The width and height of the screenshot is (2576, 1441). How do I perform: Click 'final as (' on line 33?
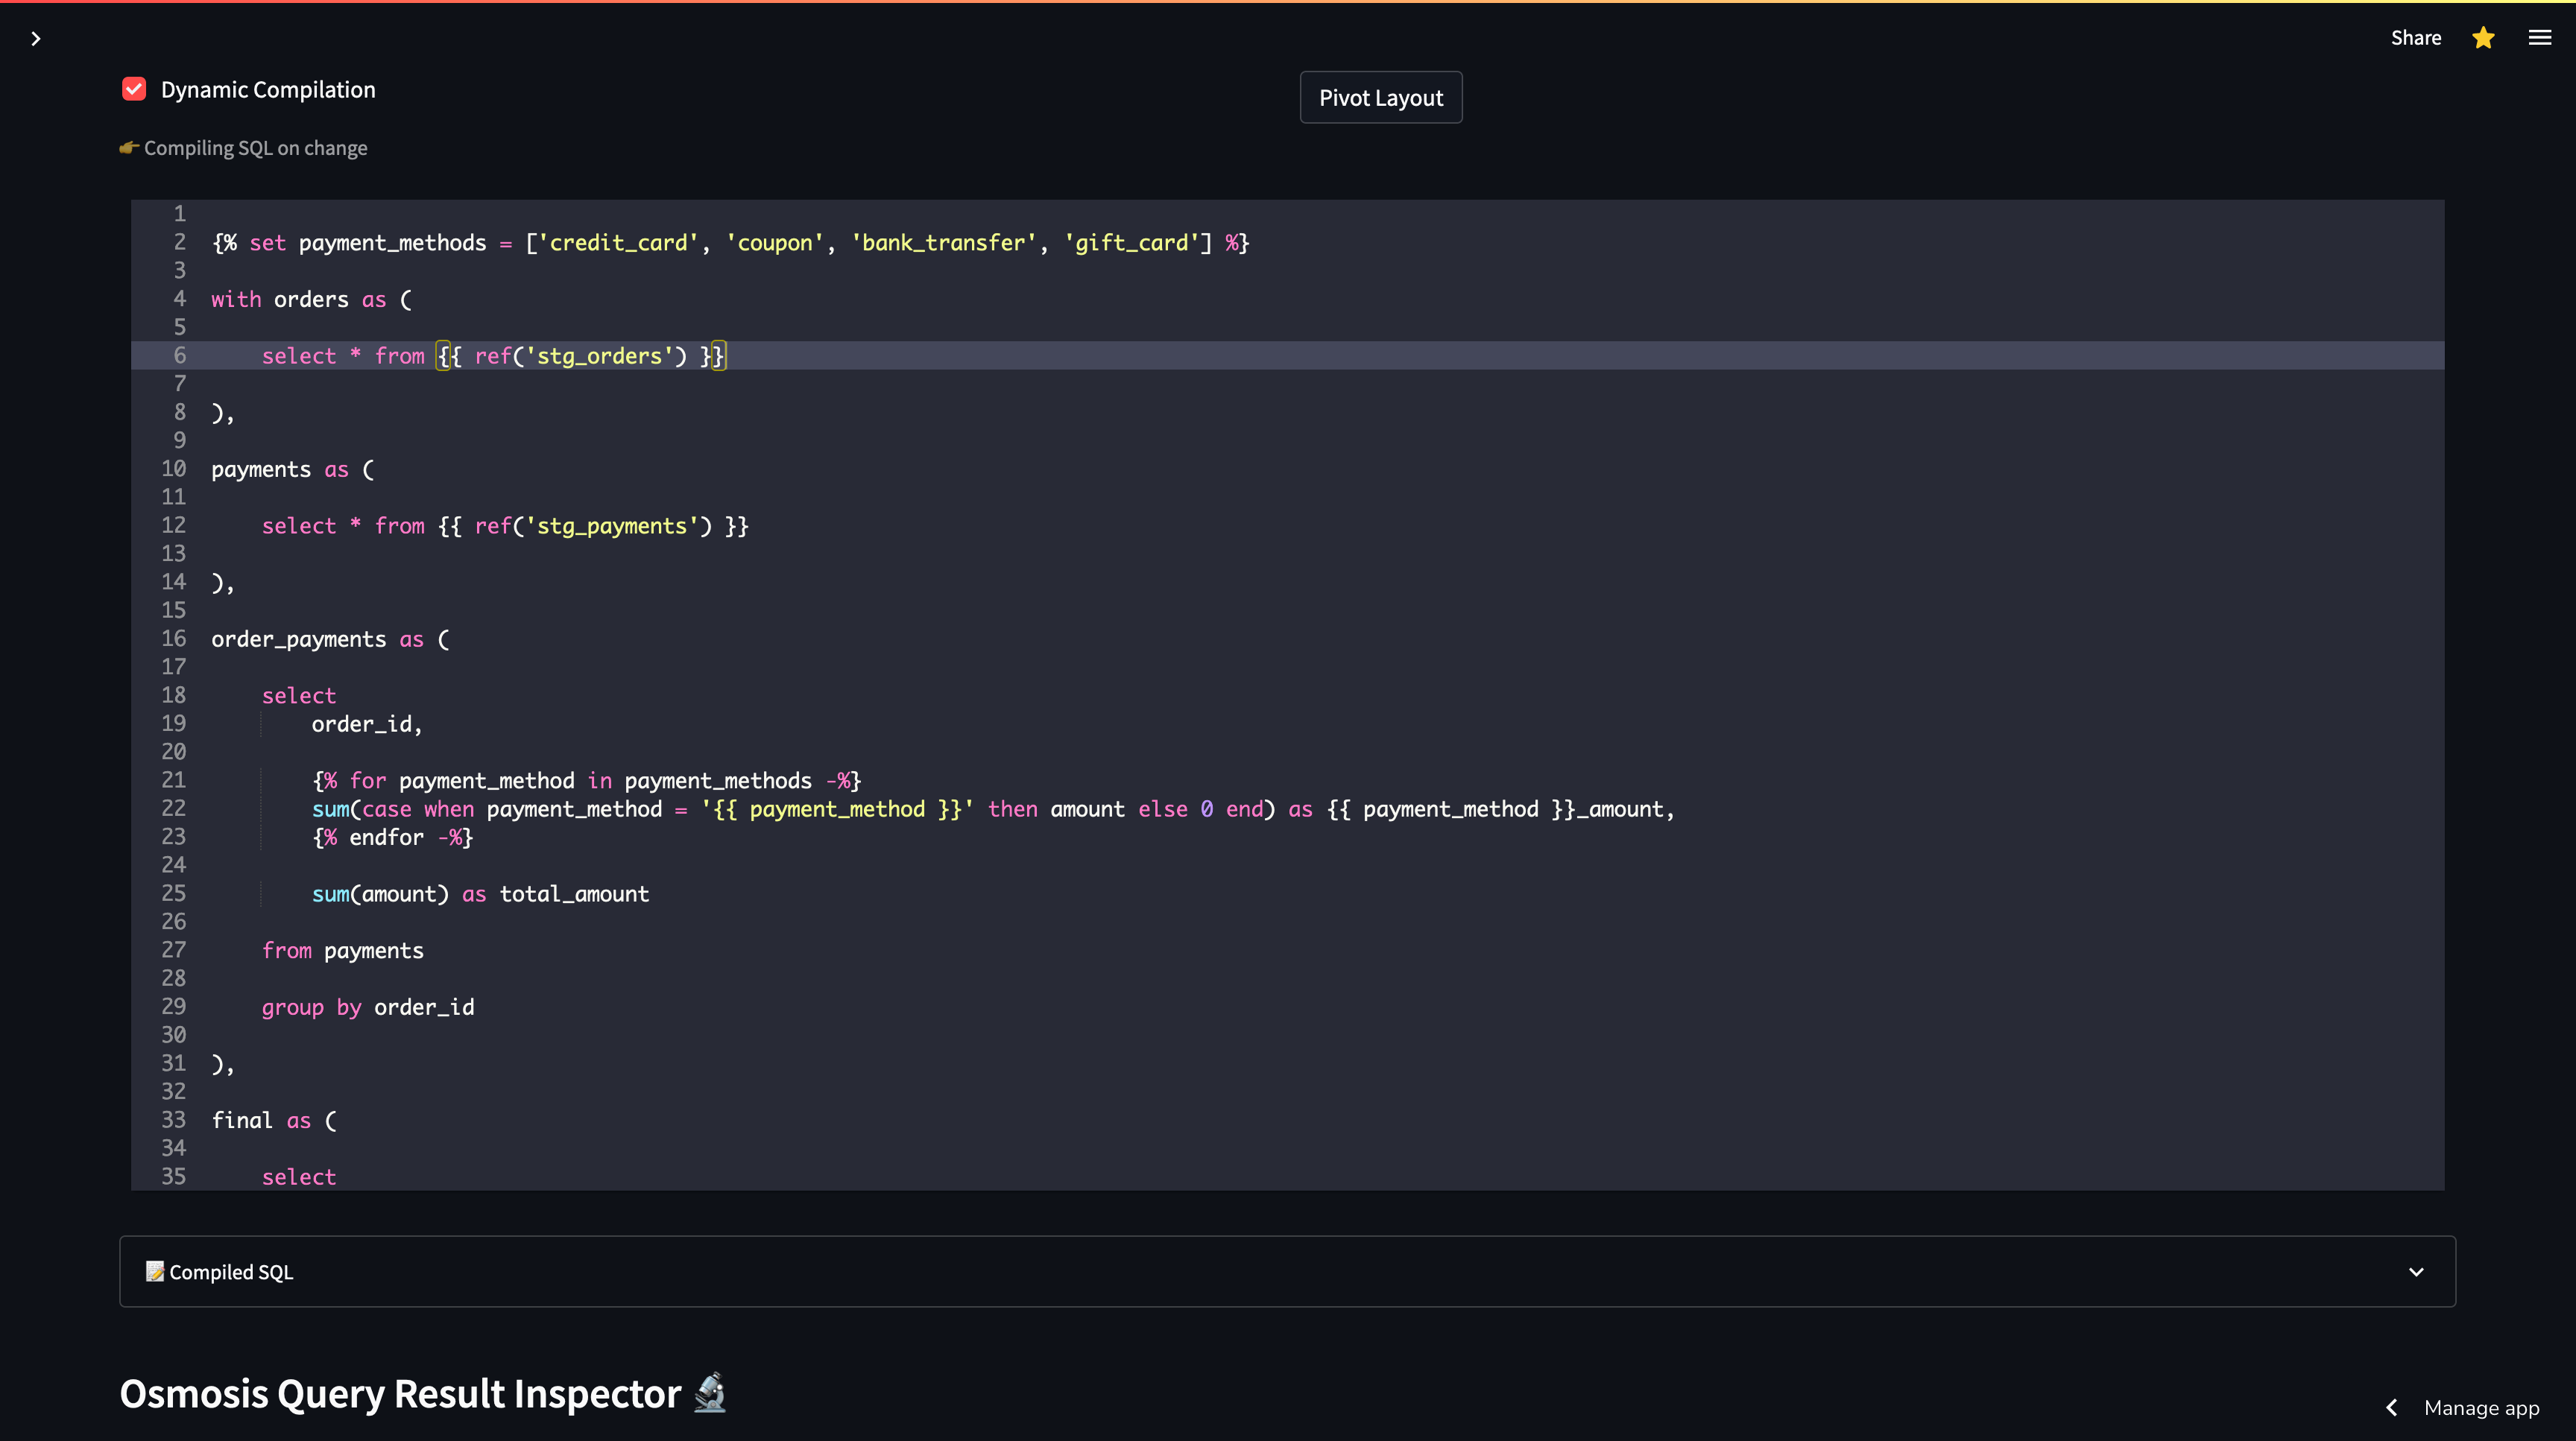click(274, 1120)
